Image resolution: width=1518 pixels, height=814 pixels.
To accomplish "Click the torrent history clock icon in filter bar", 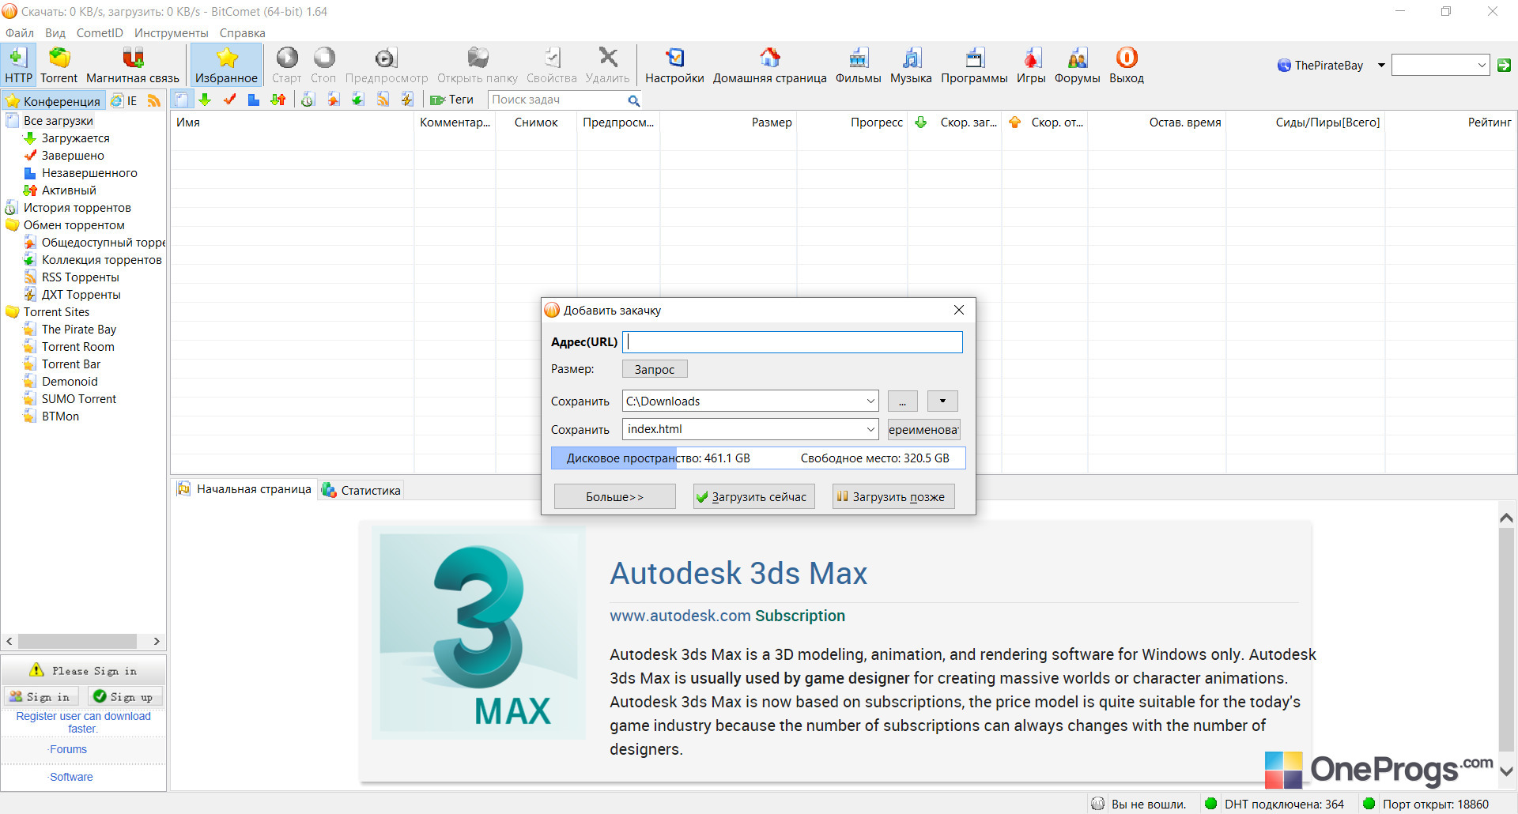I will [308, 100].
